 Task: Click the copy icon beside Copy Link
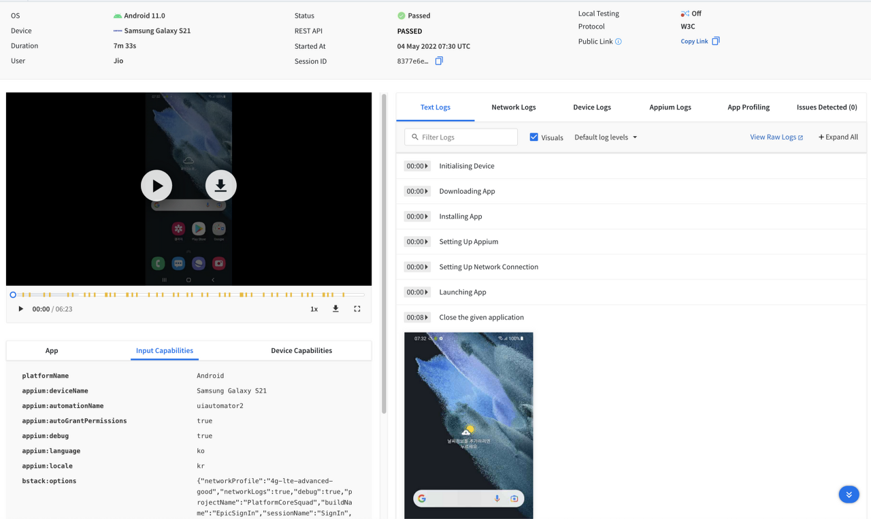(715, 41)
